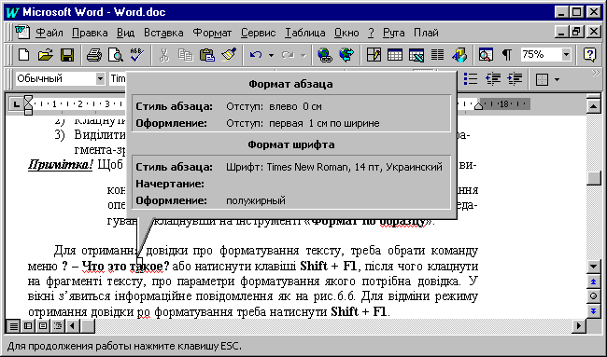The height and width of the screenshot is (357, 607).
Task: Open the Вид menu
Action: click(125, 33)
